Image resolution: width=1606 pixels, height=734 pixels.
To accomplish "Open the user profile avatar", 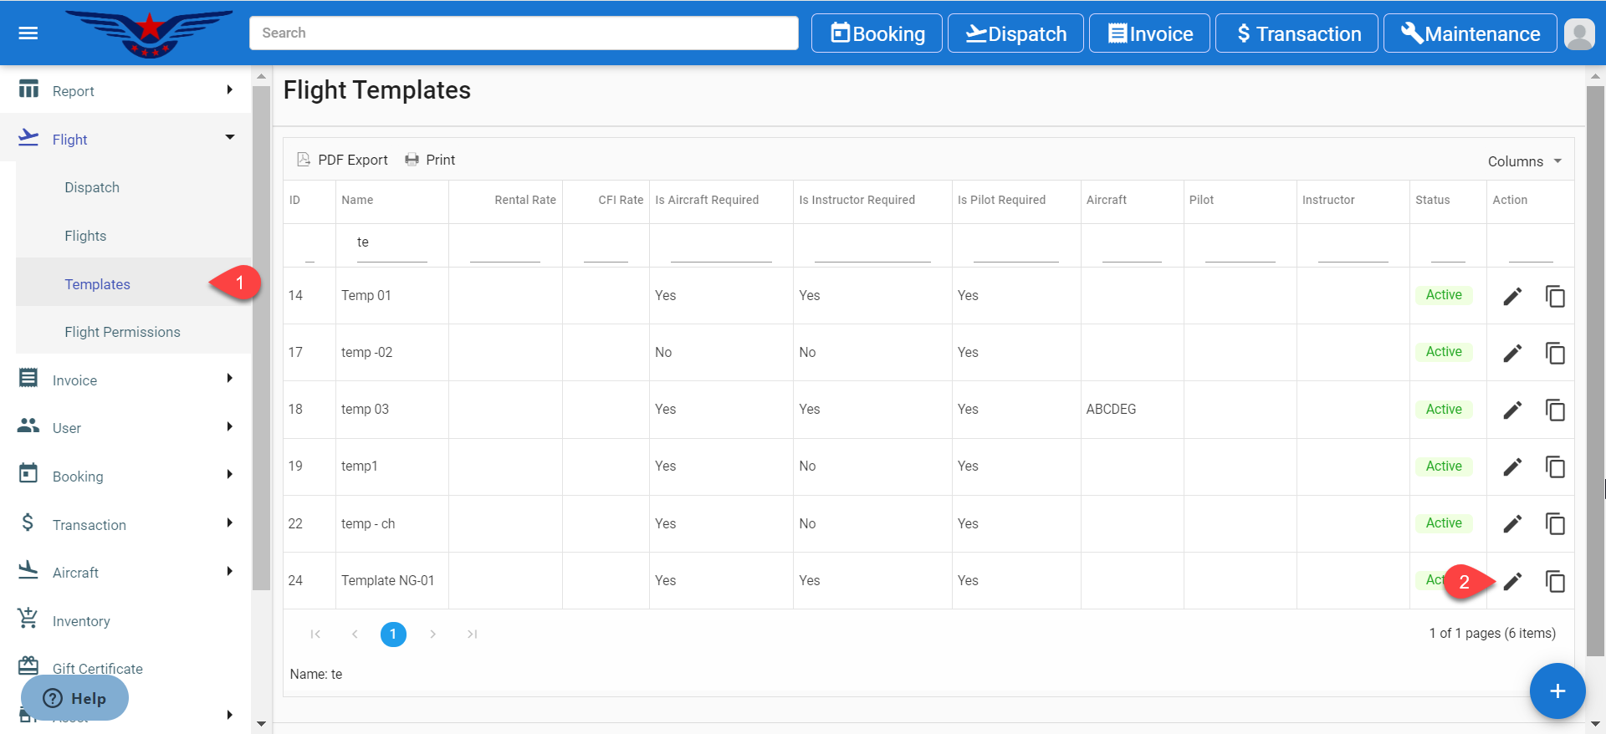I will [1578, 34].
